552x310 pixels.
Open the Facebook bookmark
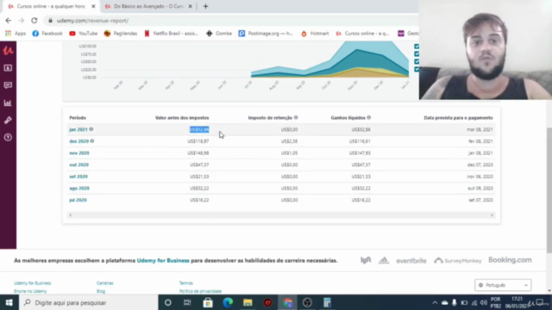click(47, 34)
